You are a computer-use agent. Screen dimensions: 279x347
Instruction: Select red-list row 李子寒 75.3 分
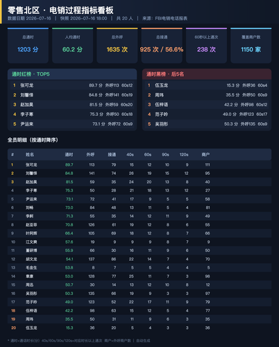(72, 115)
